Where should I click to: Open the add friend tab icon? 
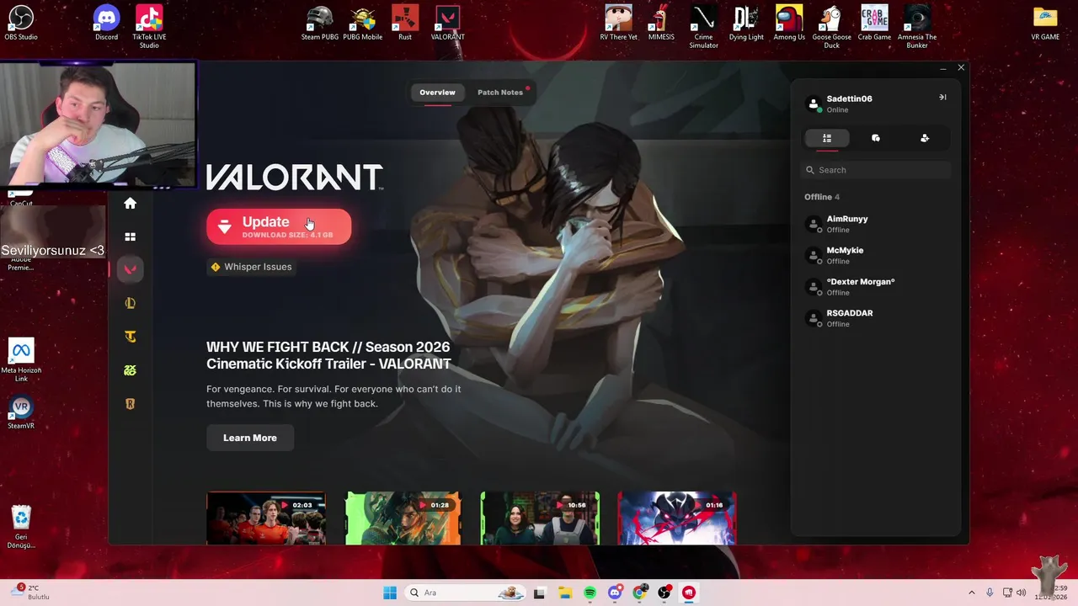click(x=925, y=138)
